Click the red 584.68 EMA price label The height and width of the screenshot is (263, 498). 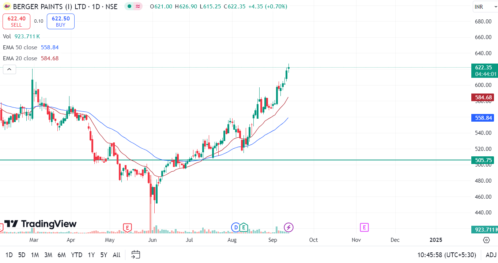[483, 98]
